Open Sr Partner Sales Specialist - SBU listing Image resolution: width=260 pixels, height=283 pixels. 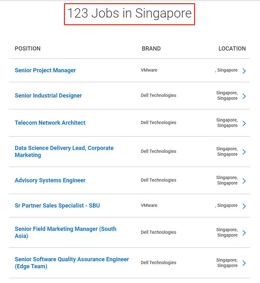click(x=57, y=206)
